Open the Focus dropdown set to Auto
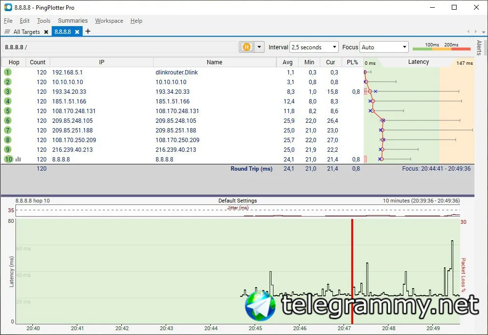Viewport: 488px width, 335px height. pos(384,47)
